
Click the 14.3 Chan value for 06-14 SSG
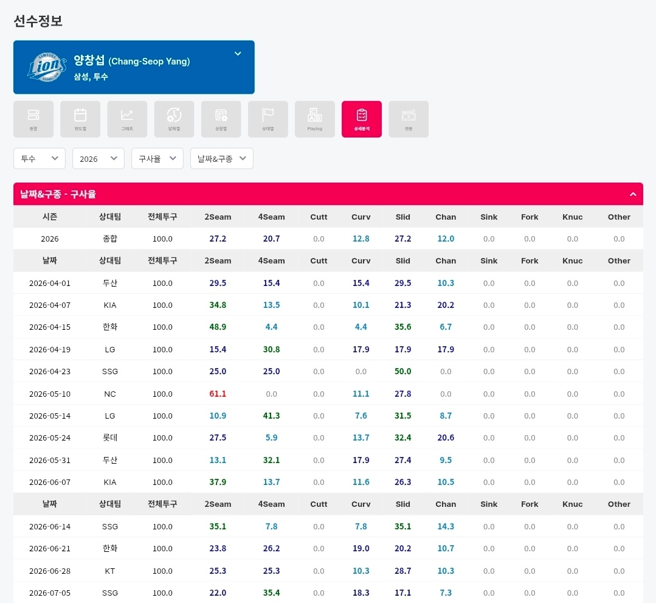click(x=446, y=527)
